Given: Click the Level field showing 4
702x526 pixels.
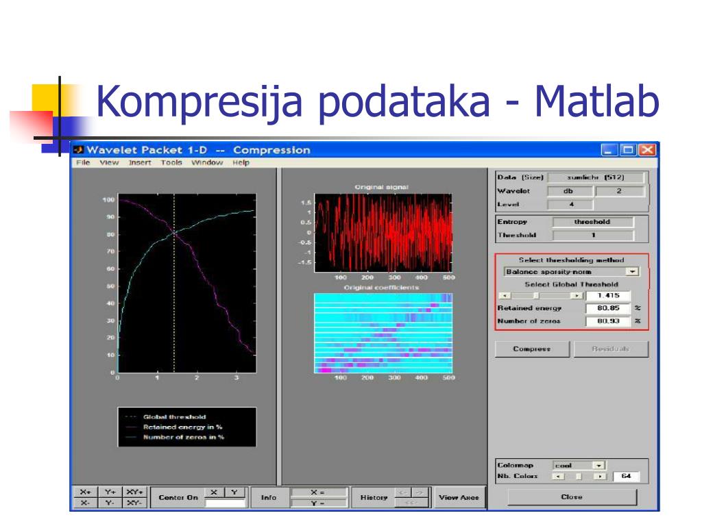Looking at the screenshot, I should [570, 204].
